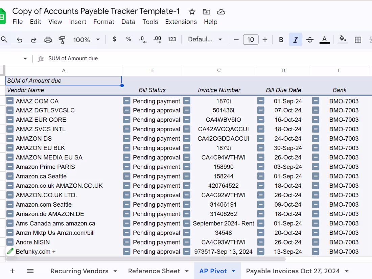Click the pivot table edit pencil icon

click(x=10, y=251)
